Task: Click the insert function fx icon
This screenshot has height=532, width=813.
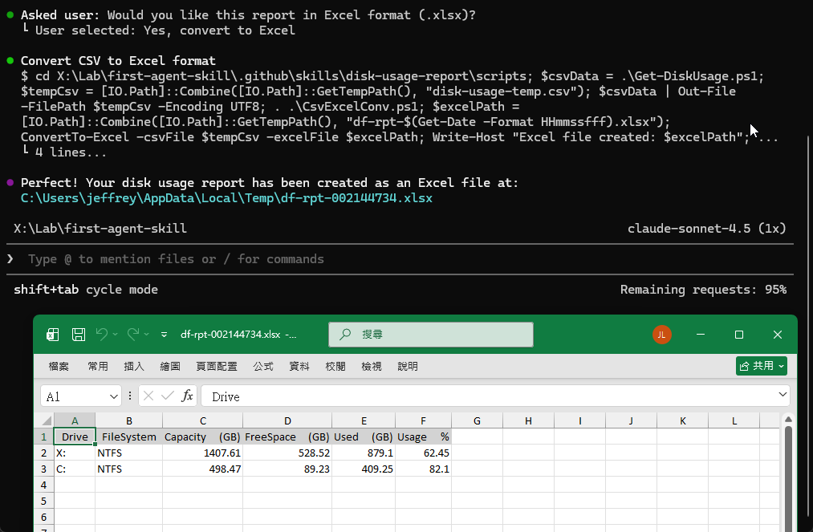Action: click(x=187, y=396)
